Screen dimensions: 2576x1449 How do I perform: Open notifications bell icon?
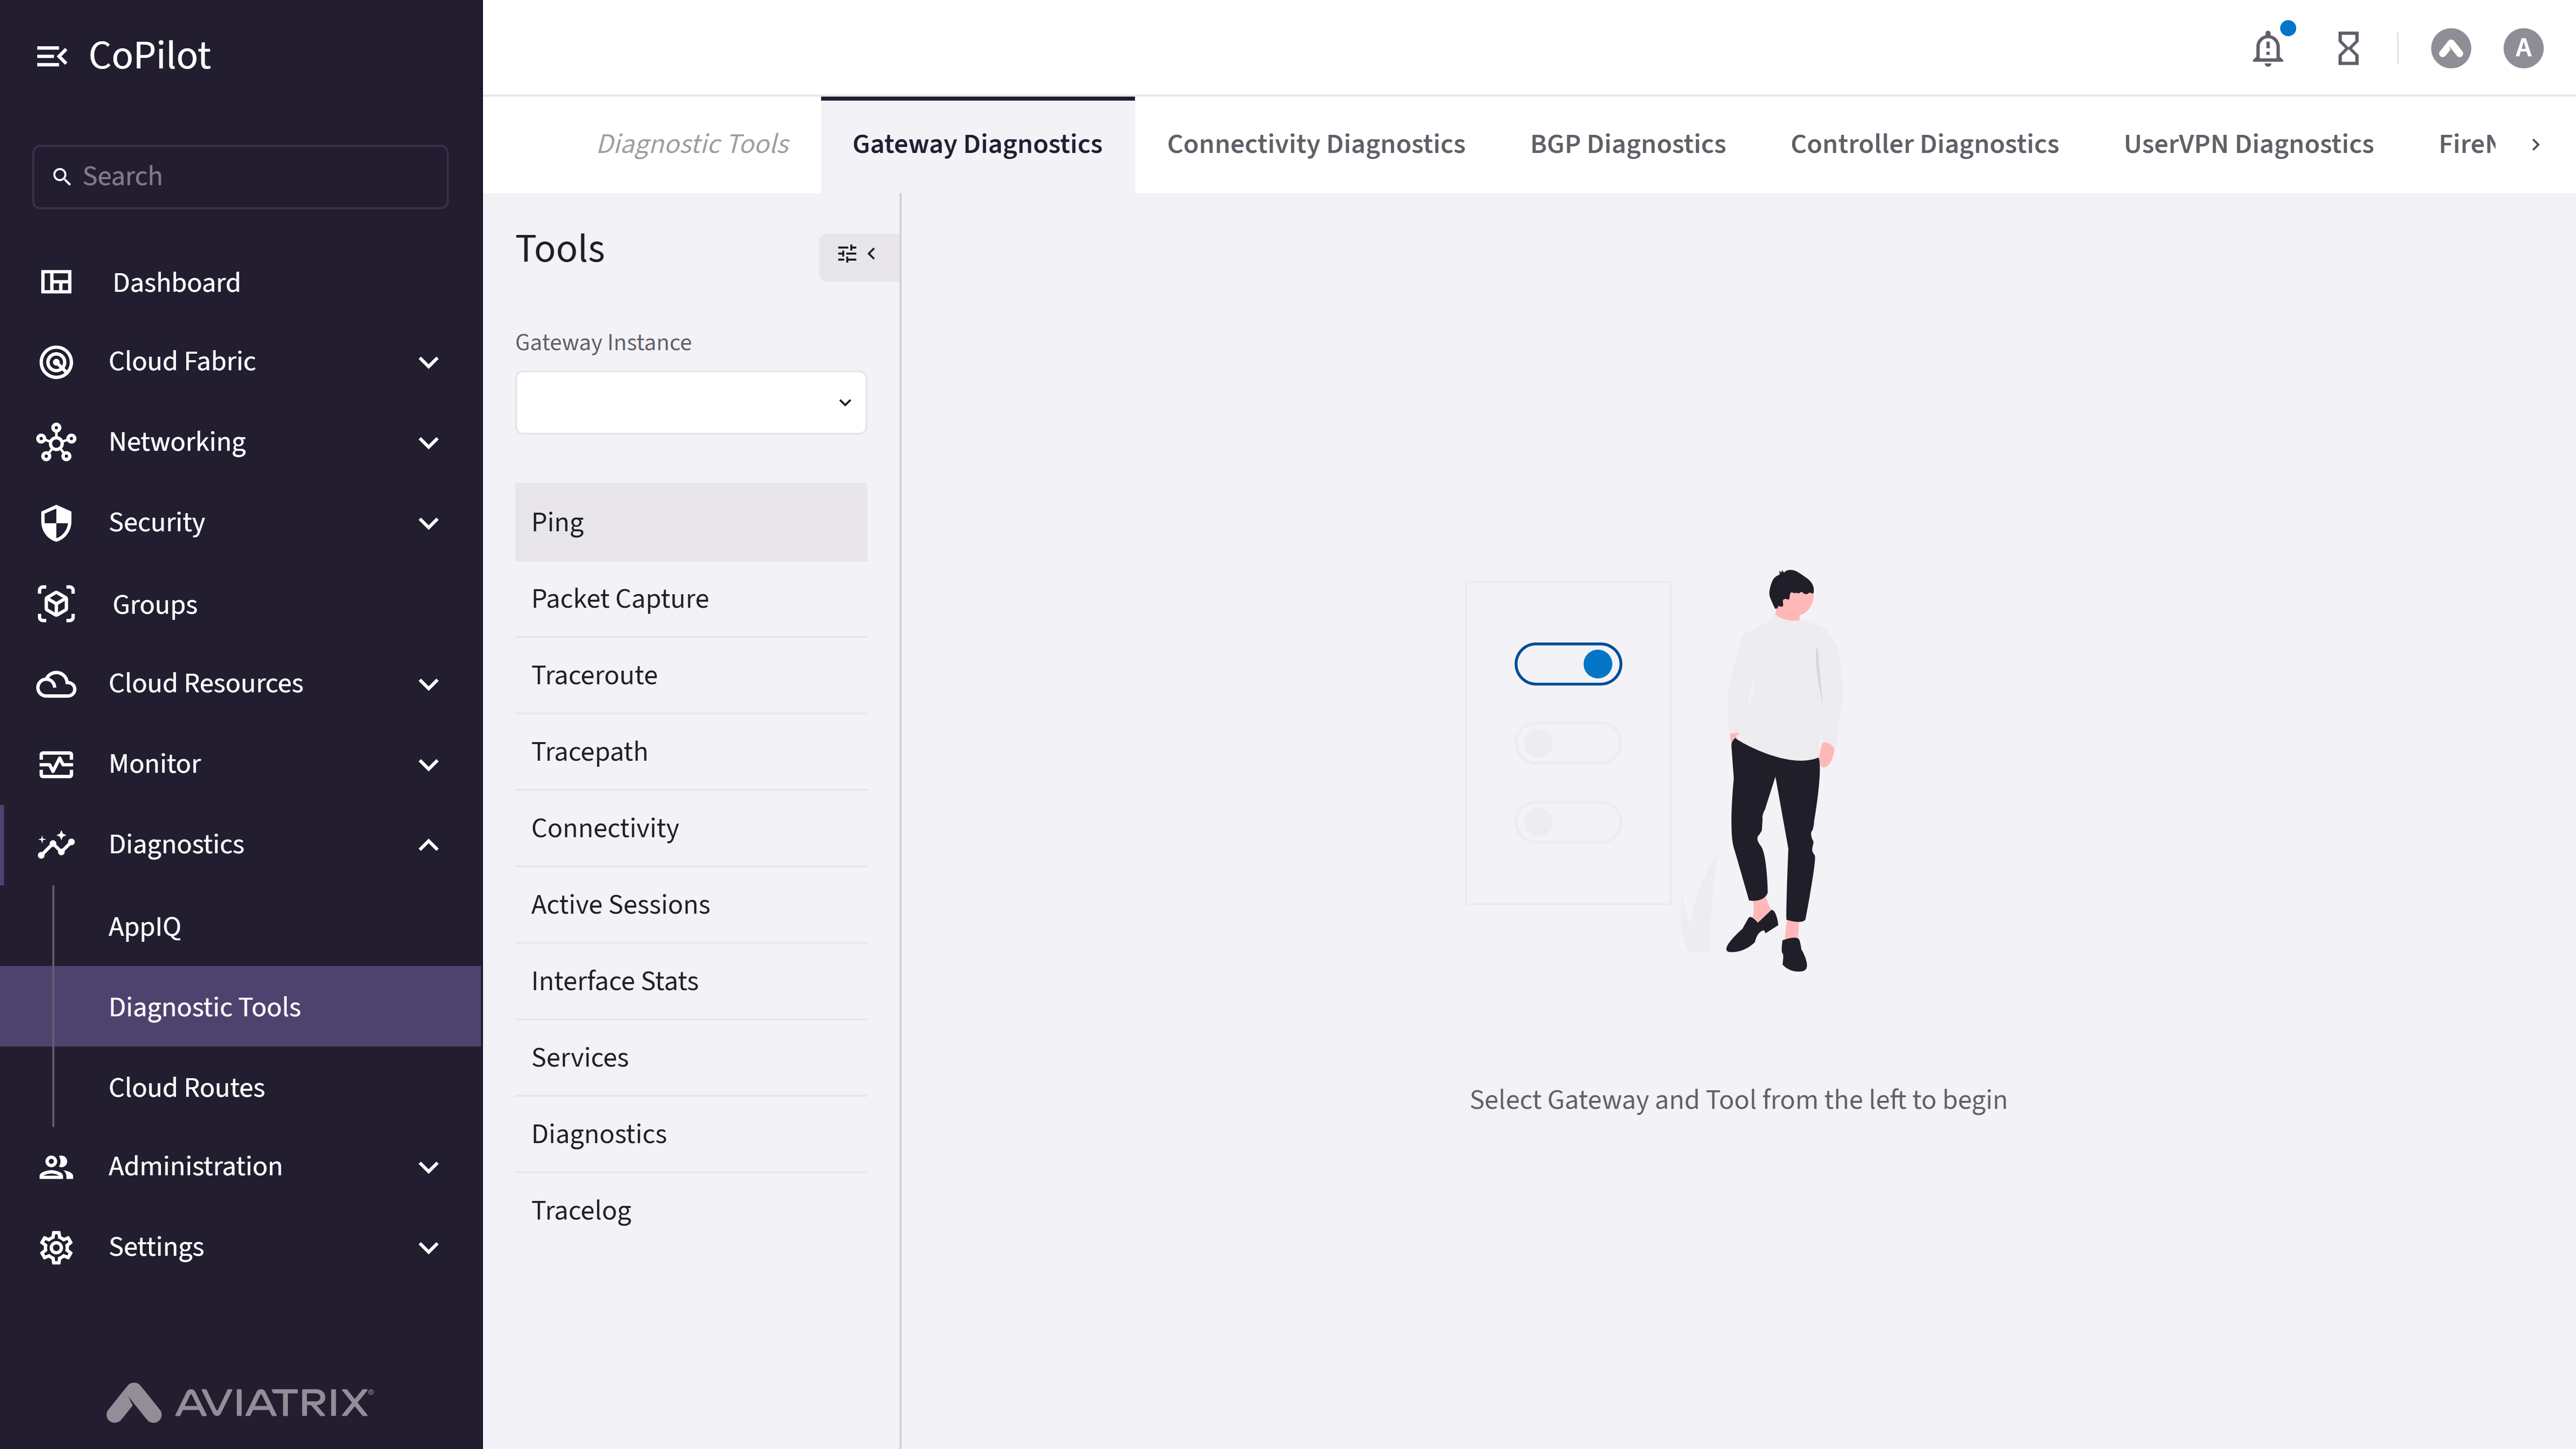(x=2268, y=48)
